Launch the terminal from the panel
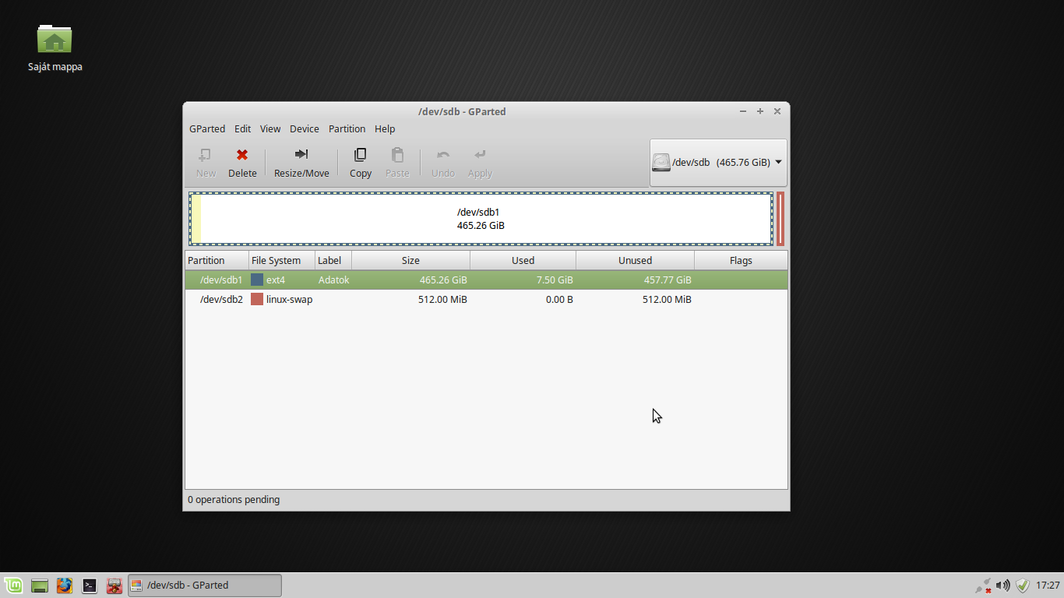This screenshot has width=1064, height=598. (x=90, y=586)
